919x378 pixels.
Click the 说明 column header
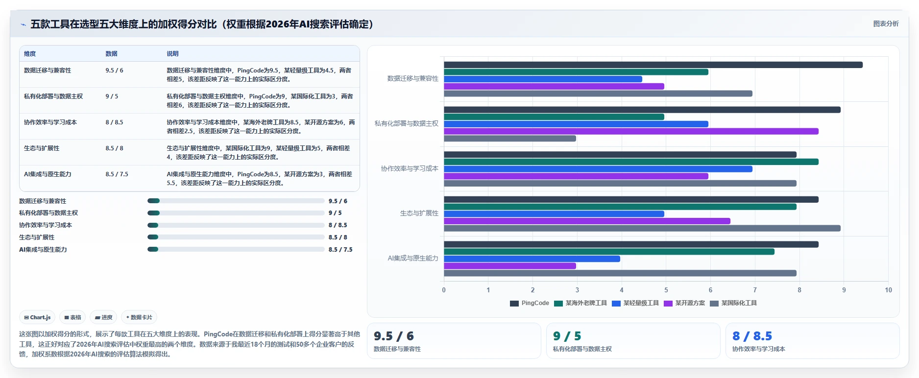172,54
